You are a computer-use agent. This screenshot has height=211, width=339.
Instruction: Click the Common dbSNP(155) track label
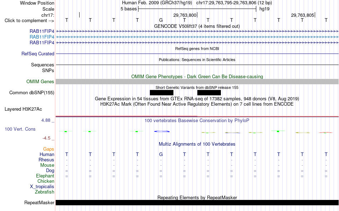coord(32,92)
